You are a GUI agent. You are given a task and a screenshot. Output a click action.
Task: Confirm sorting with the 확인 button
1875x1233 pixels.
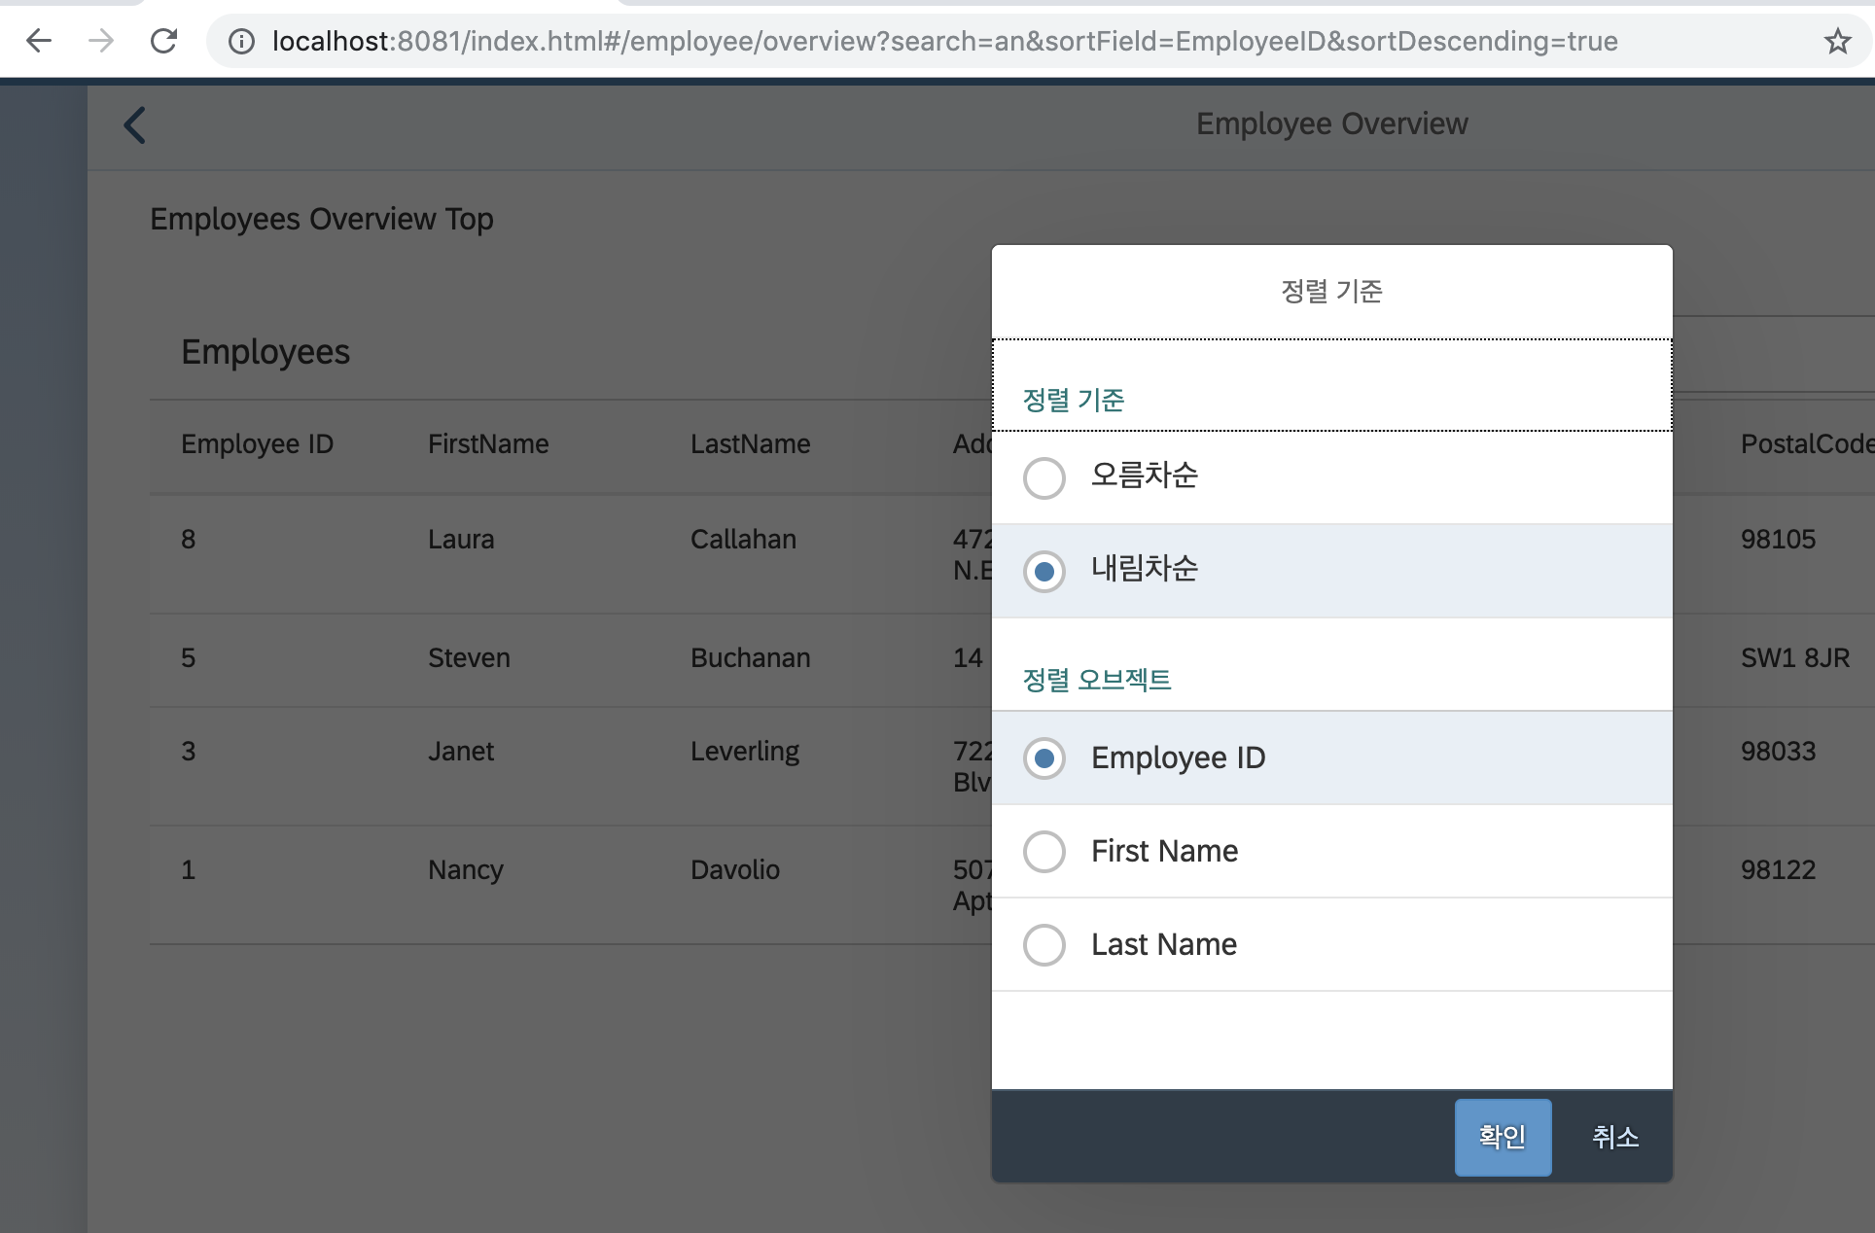1503,1136
